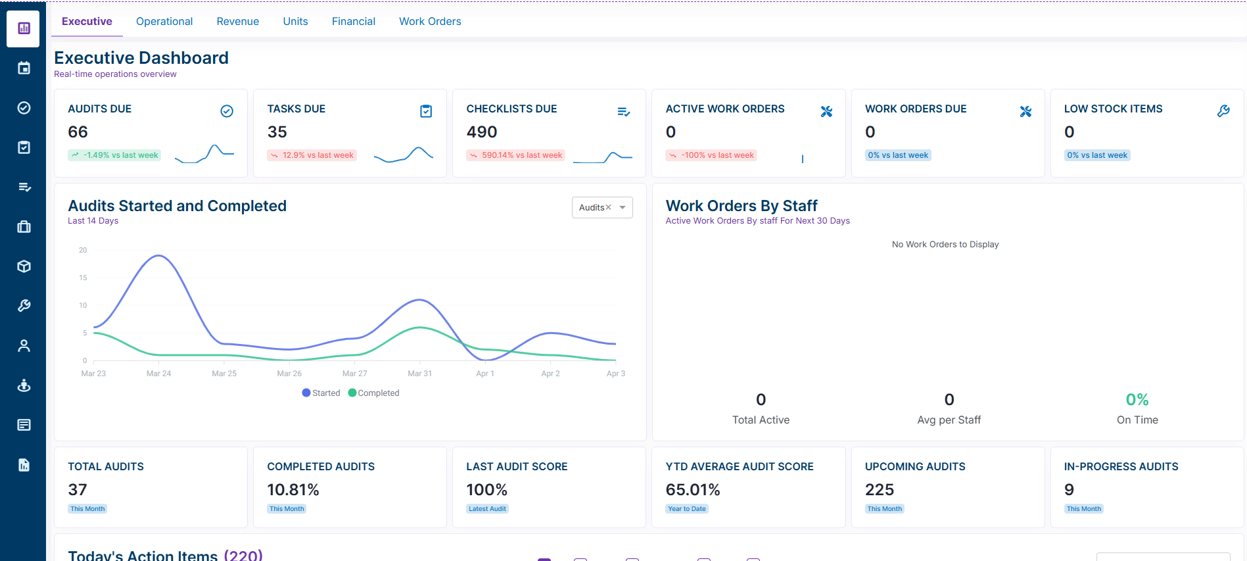Click the Upcoming Audits stat card
The width and height of the screenshot is (1247, 561).
point(947,487)
